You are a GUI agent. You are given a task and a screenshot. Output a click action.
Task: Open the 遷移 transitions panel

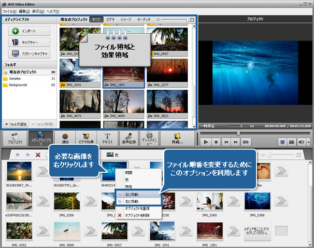[65, 139]
